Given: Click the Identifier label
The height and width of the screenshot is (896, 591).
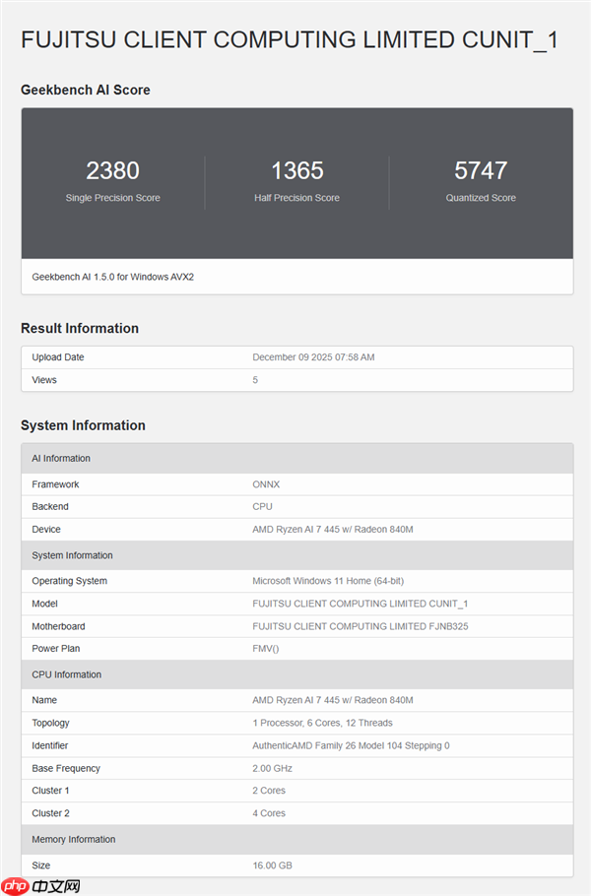Looking at the screenshot, I should (49, 745).
